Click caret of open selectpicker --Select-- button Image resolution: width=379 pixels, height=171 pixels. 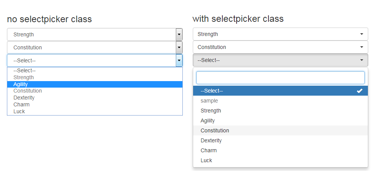(x=362, y=60)
